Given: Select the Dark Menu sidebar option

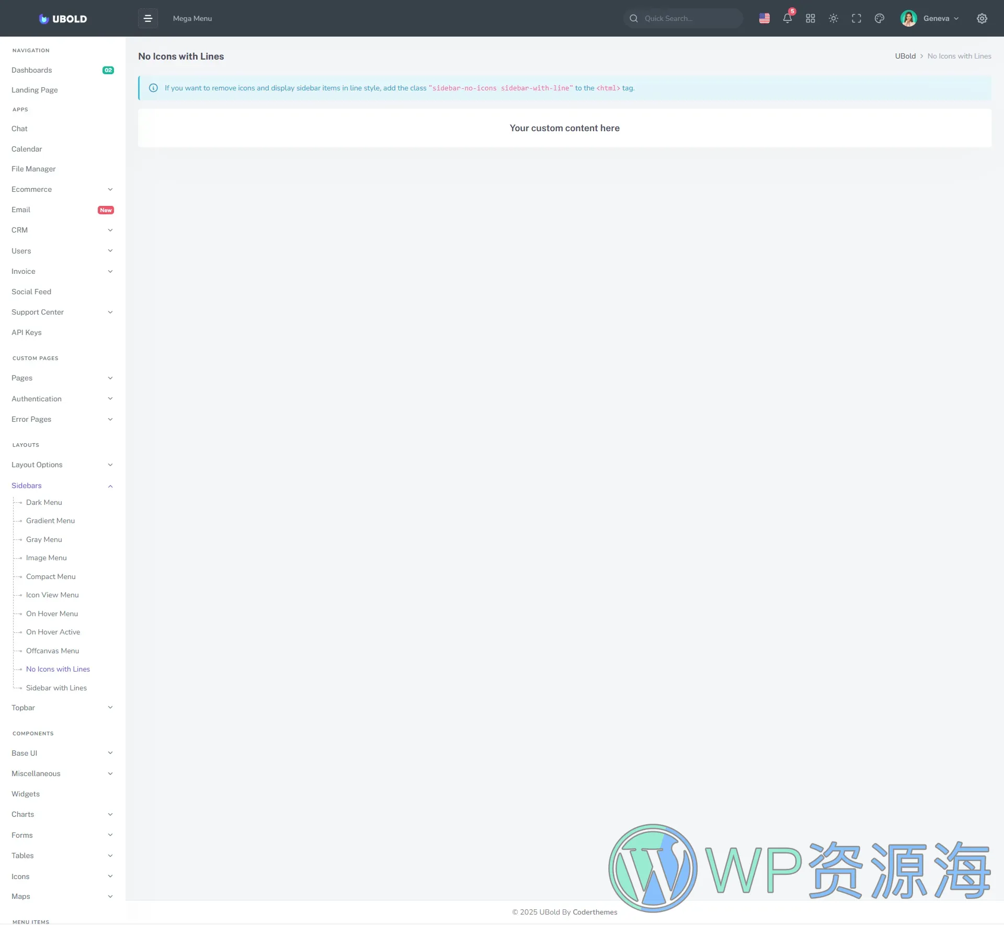Looking at the screenshot, I should (44, 502).
